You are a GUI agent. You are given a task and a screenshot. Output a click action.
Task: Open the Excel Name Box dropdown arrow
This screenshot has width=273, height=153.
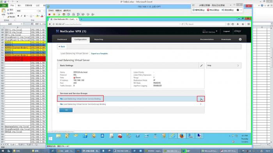[21, 24]
